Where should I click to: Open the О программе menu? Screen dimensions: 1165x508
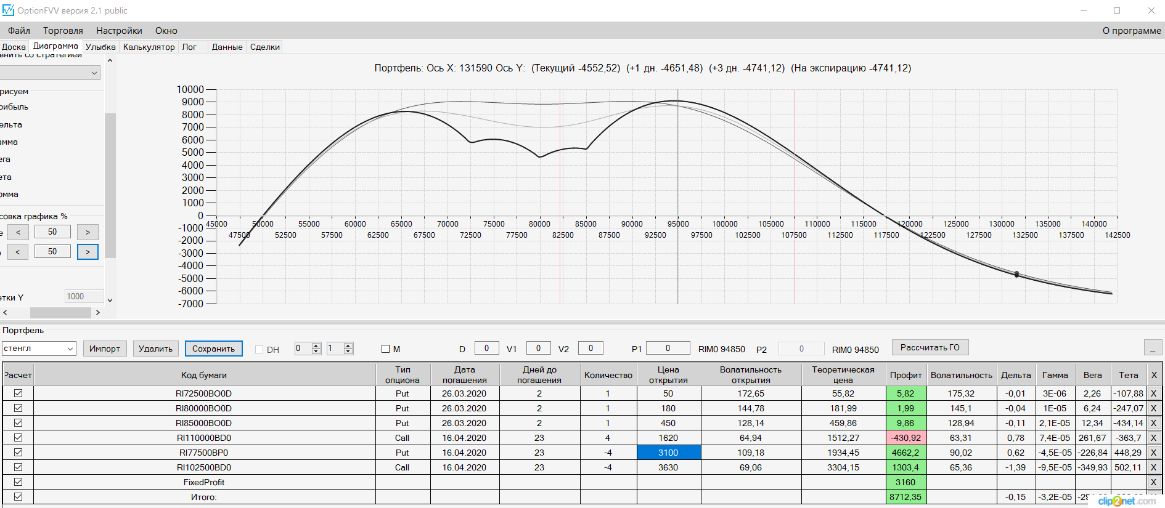point(1132,31)
